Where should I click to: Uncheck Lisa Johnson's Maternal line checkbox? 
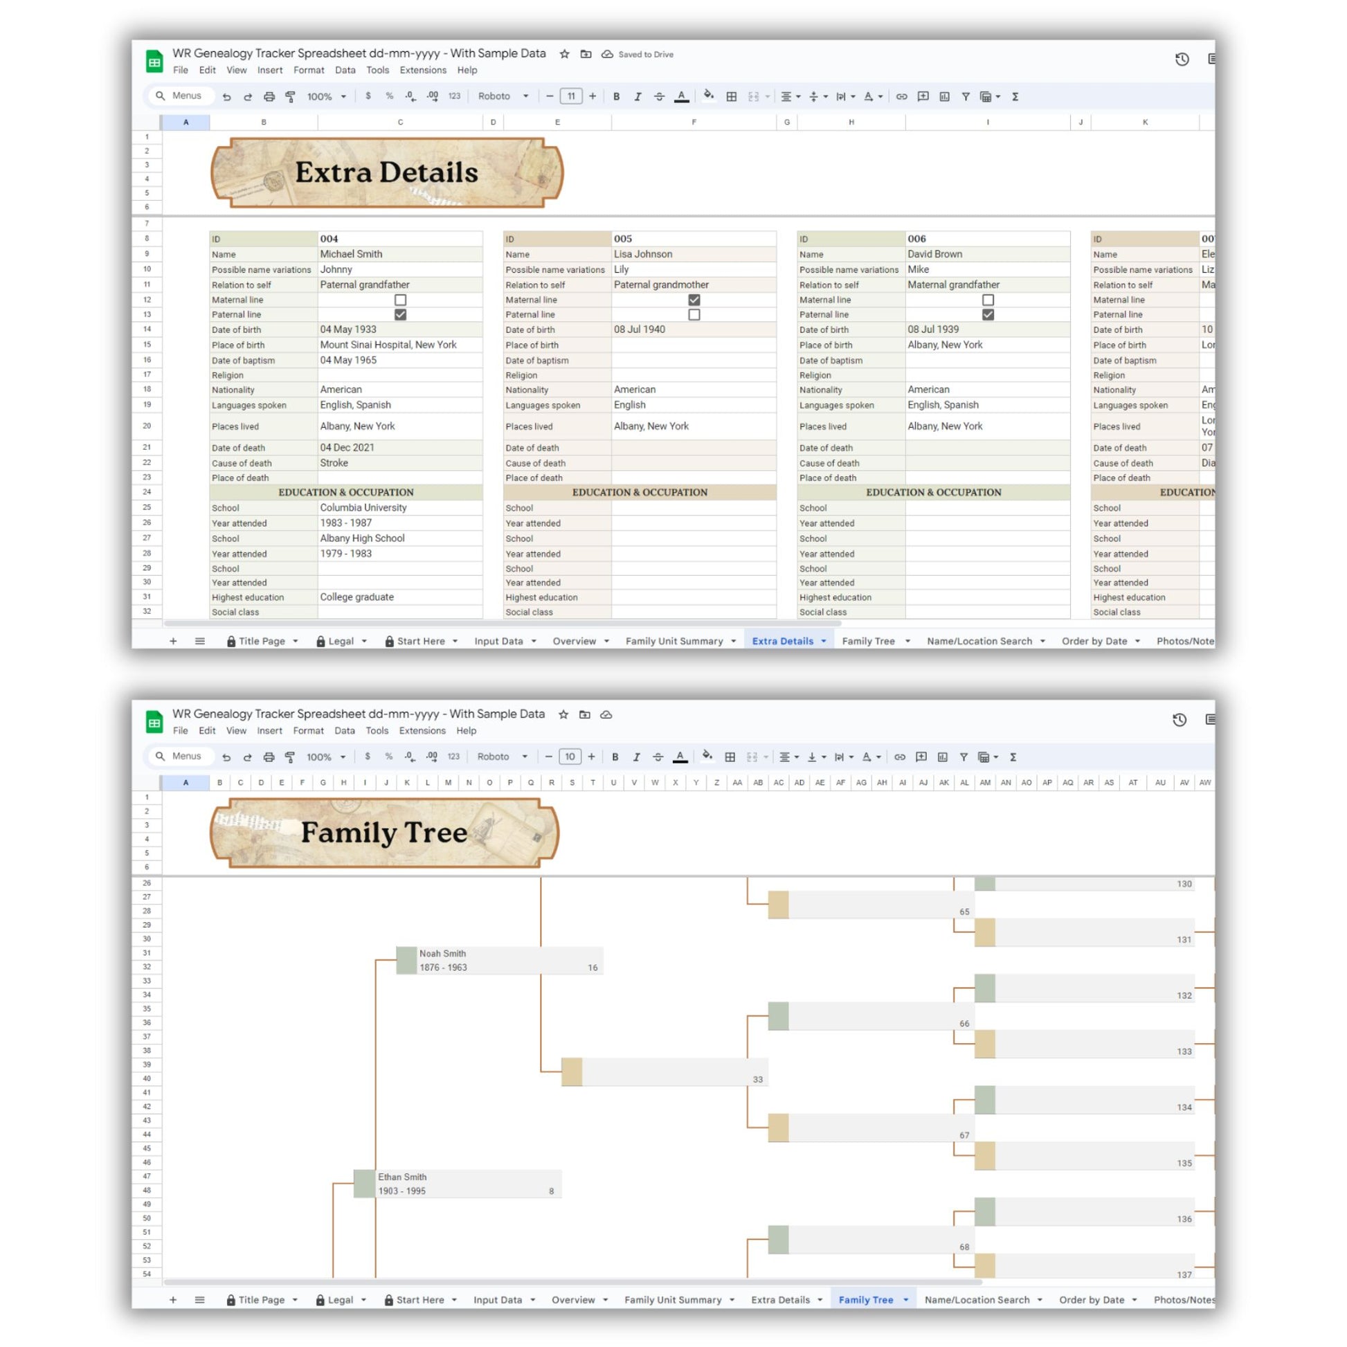[x=694, y=300]
